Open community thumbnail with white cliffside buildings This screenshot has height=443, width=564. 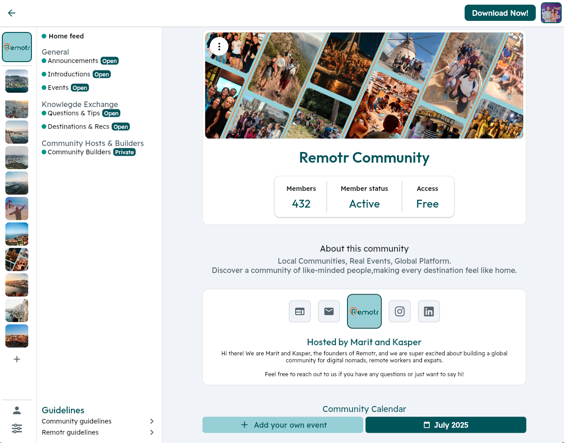pyautogui.click(x=17, y=310)
